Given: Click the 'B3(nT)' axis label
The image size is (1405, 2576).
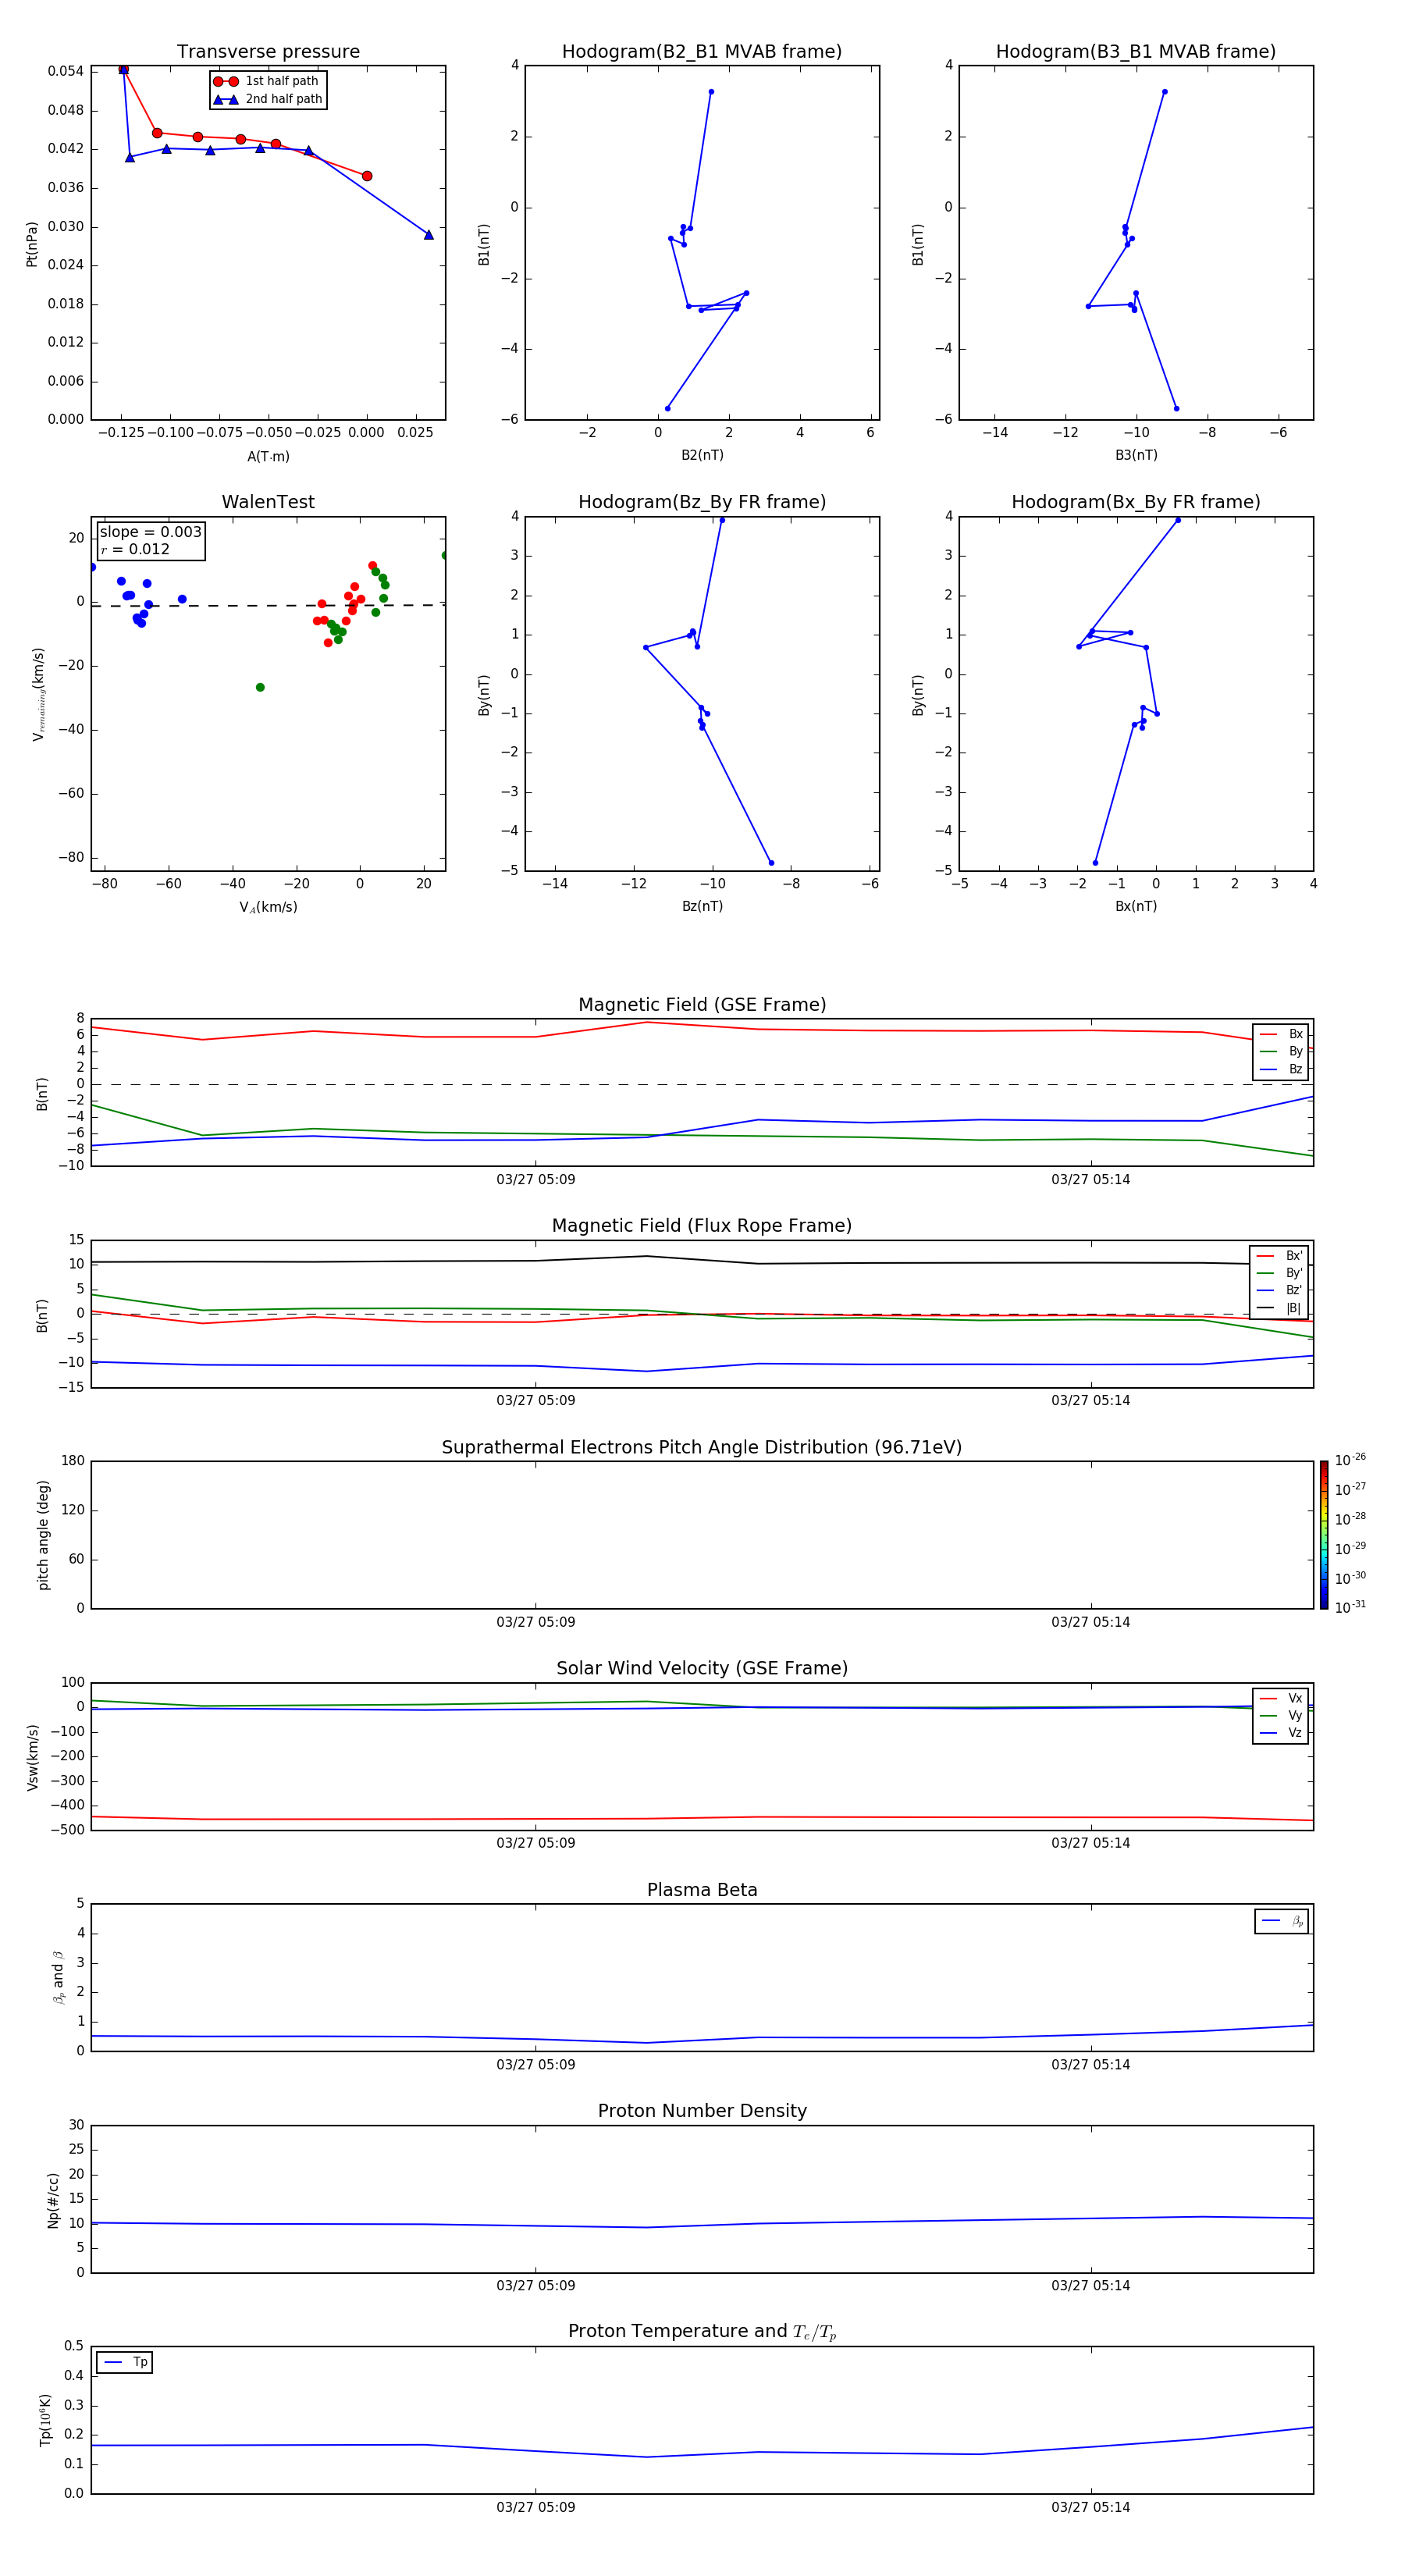Looking at the screenshot, I should (x=1136, y=455).
